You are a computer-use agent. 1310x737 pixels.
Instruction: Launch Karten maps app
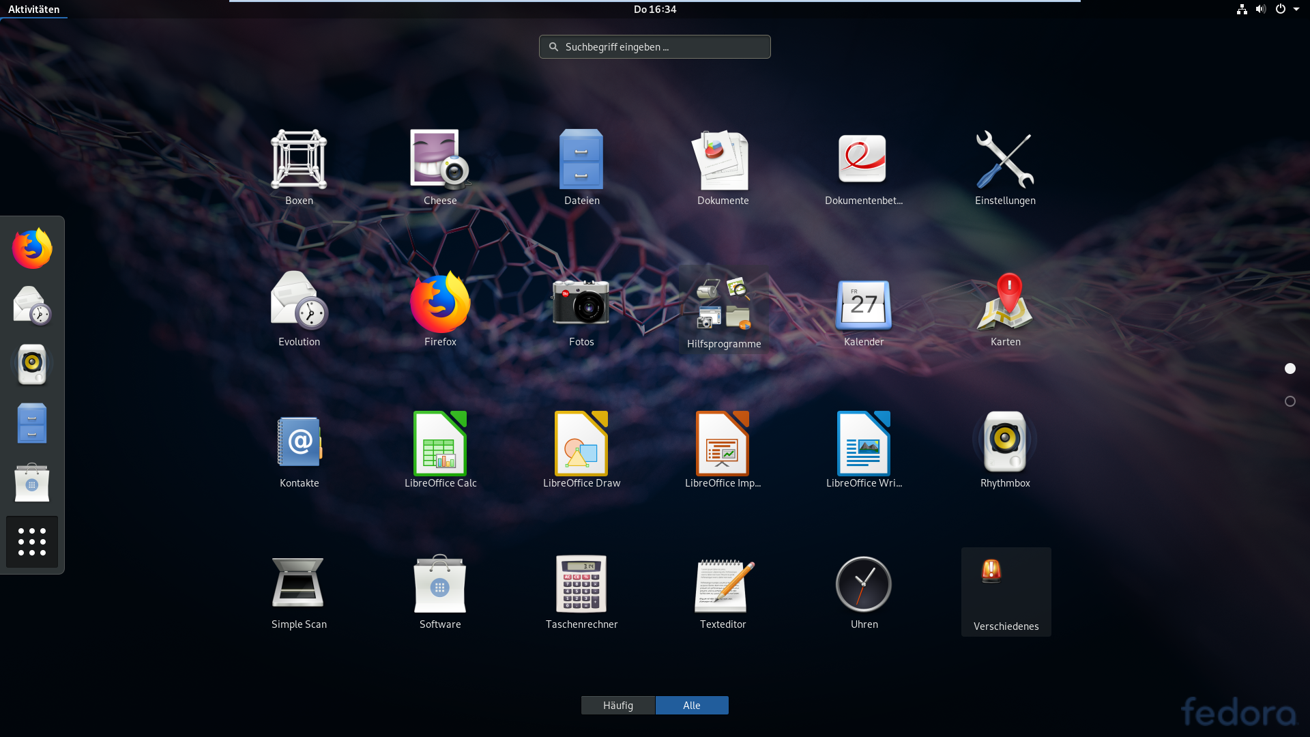tap(1005, 308)
